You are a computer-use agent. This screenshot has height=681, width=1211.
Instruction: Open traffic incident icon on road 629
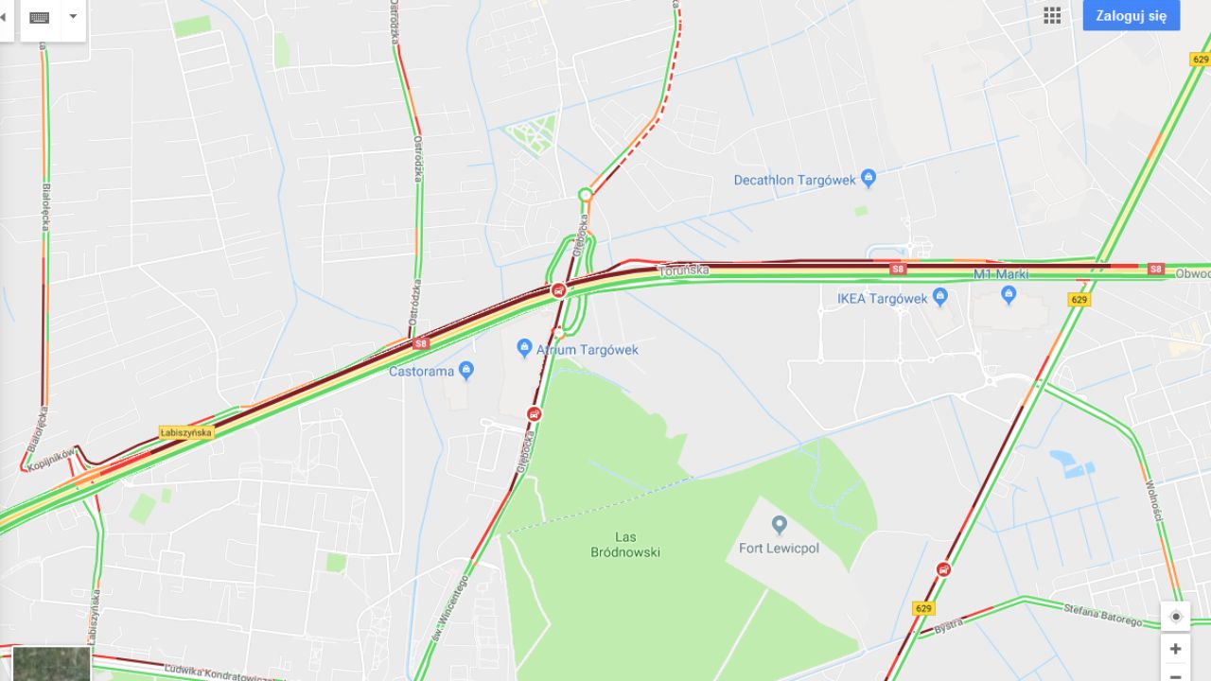tap(943, 568)
